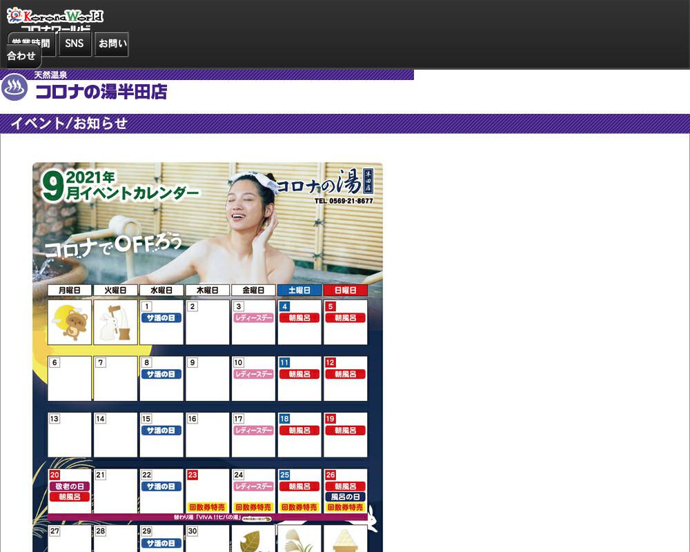Click the pampas grass illustration in calendar

click(299, 540)
